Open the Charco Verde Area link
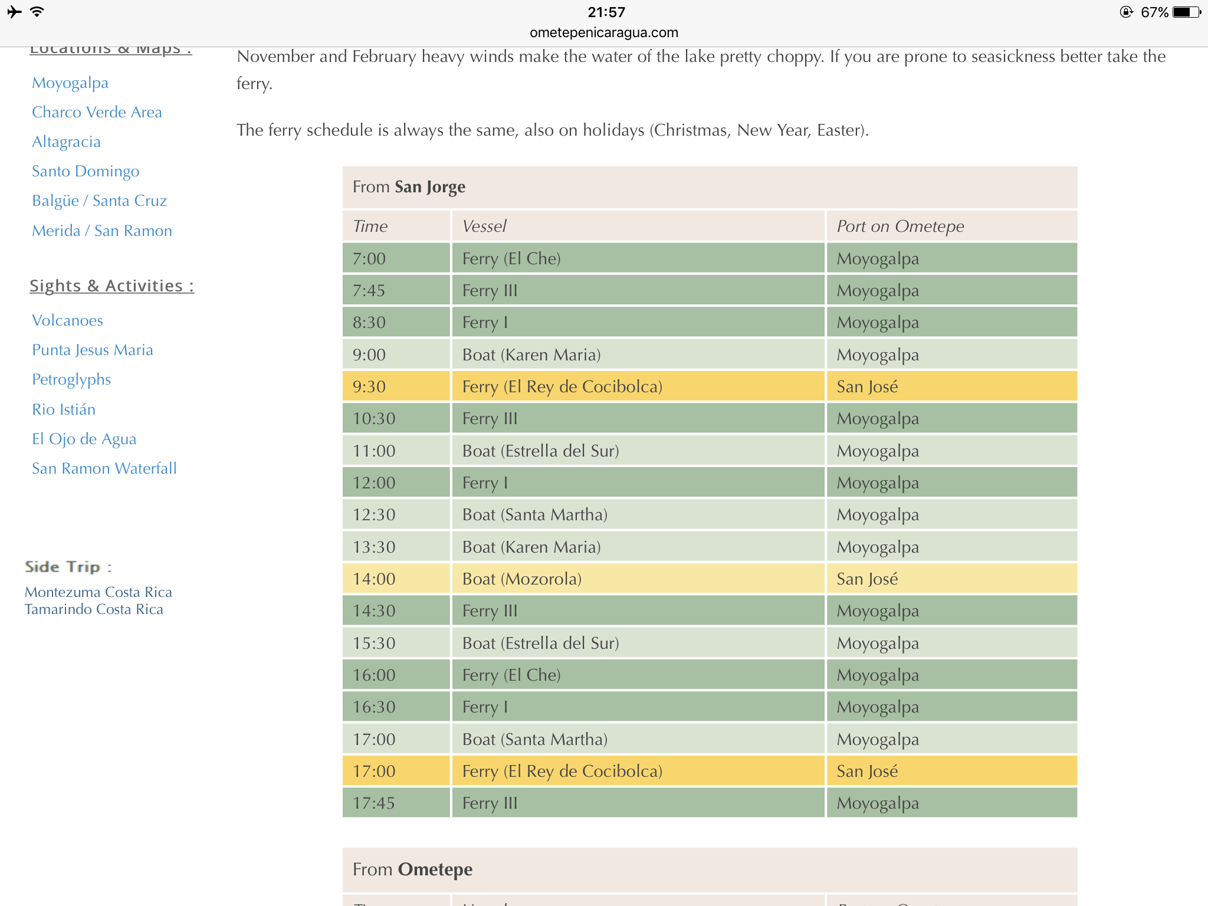 (x=97, y=112)
